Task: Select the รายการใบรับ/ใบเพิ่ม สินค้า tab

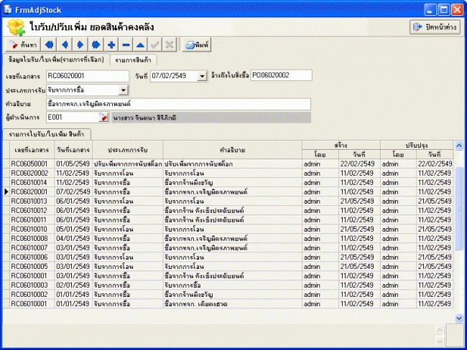Action: [47, 134]
